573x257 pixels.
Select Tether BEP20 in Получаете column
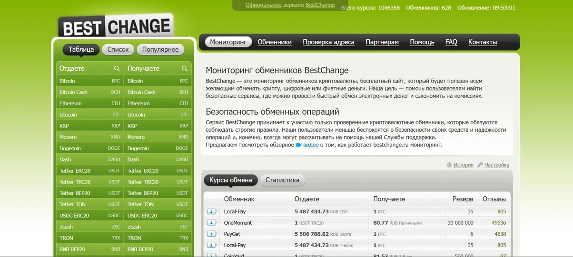coord(158,193)
